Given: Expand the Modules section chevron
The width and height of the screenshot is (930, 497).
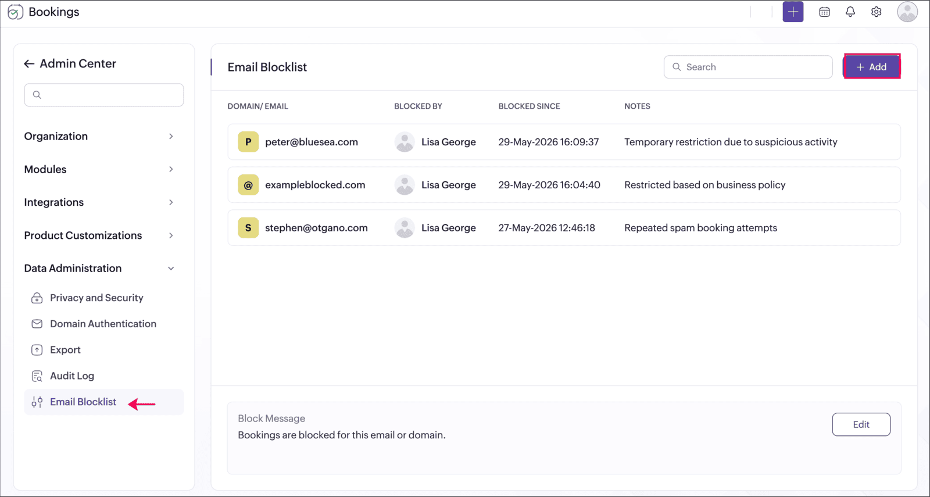Looking at the screenshot, I should pos(171,169).
